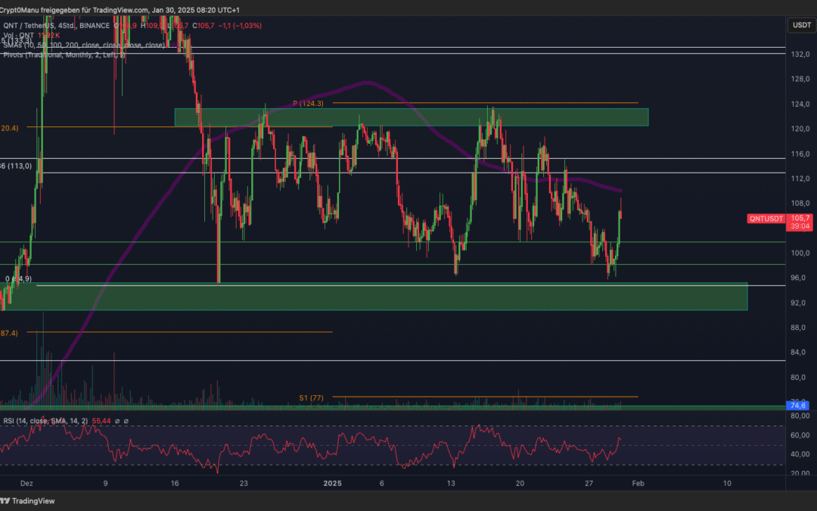
Task: Click the Dez date label on time axis
Action: 26,483
